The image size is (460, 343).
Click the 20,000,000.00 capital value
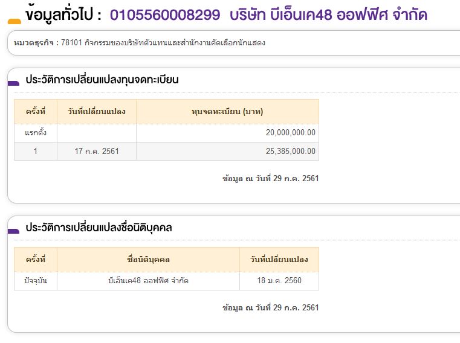click(290, 132)
